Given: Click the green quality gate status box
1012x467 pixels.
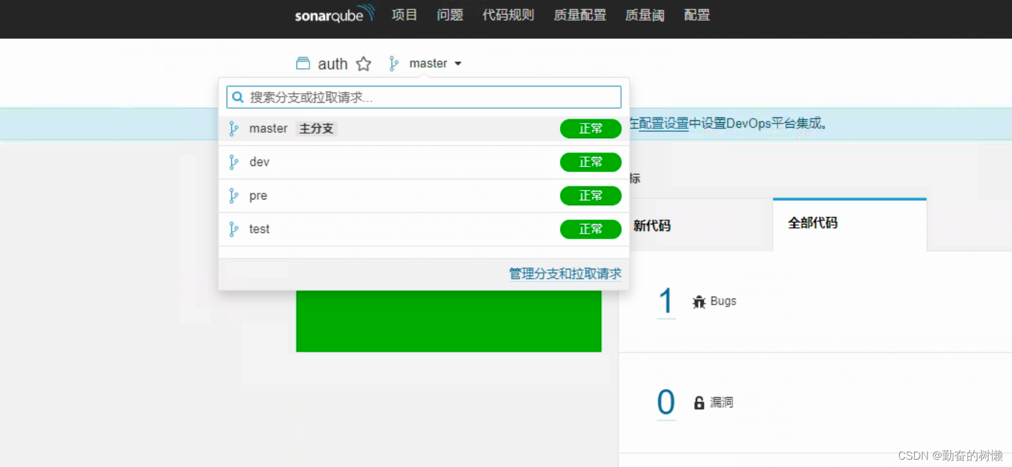Looking at the screenshot, I should (449, 321).
